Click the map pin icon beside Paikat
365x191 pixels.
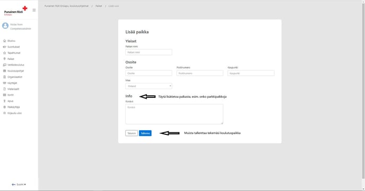click(x=4, y=59)
